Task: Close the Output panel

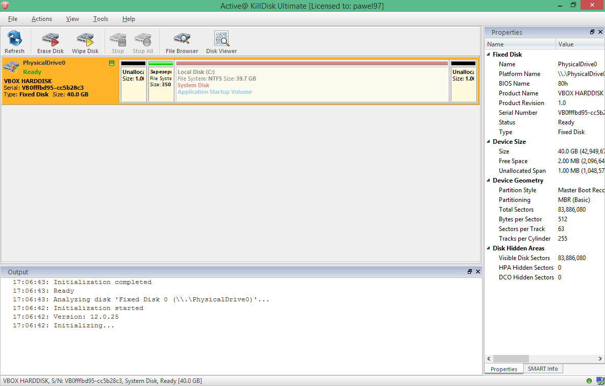Action: point(478,272)
